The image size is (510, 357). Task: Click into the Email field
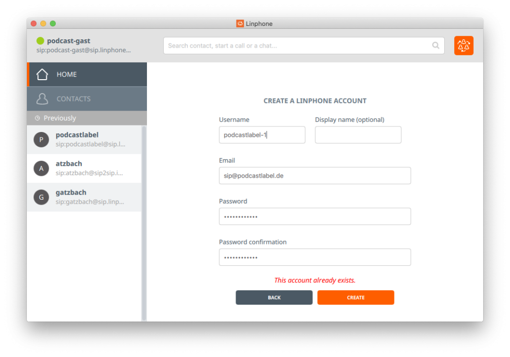point(315,175)
